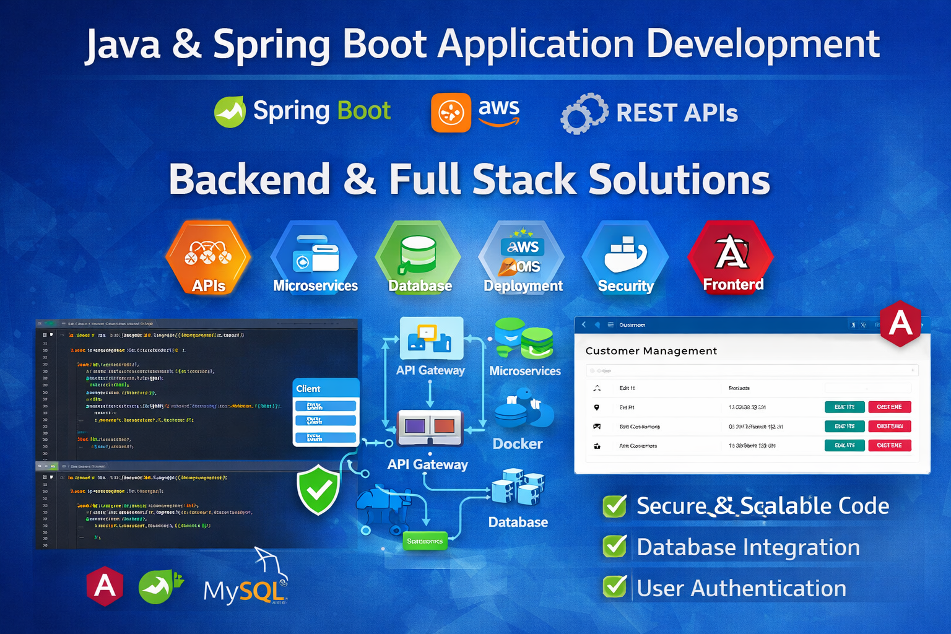Click the Customer Management search field
Viewport: 951px width, 634px height.
[752, 370]
